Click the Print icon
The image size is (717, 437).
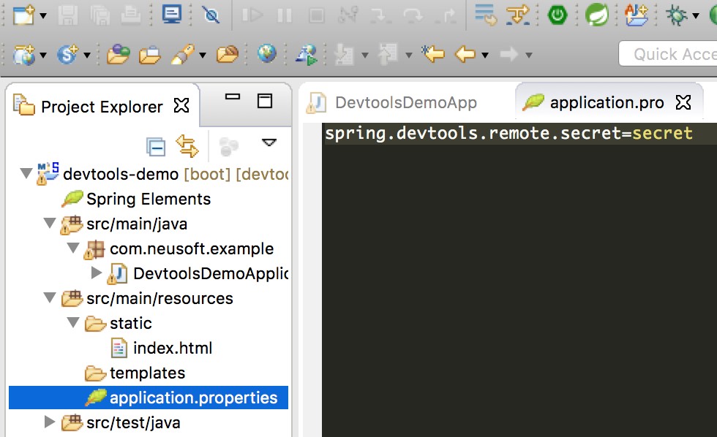(131, 15)
